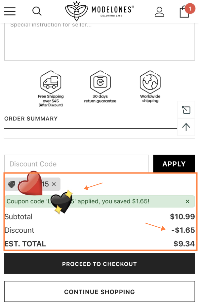Click the share arrow icon

point(186,110)
